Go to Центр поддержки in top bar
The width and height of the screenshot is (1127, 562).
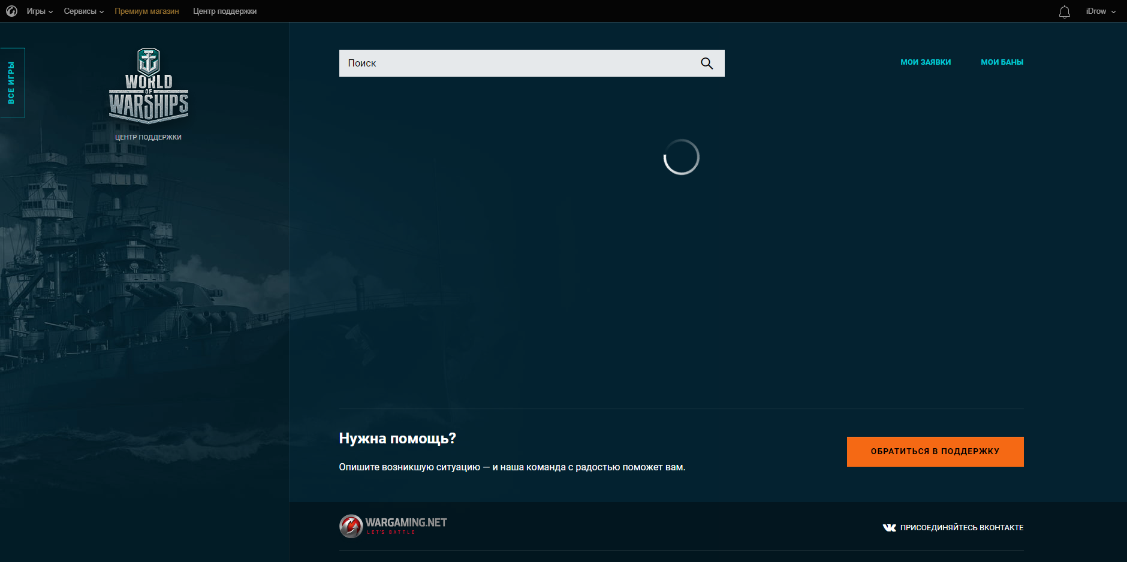click(225, 11)
